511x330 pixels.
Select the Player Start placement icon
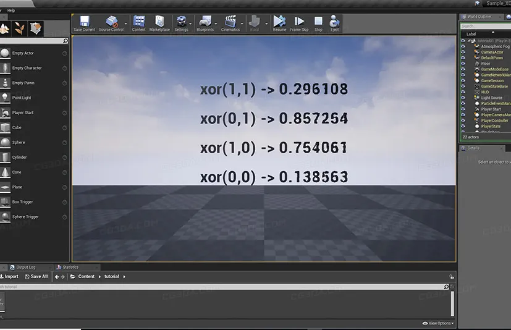tap(5, 112)
